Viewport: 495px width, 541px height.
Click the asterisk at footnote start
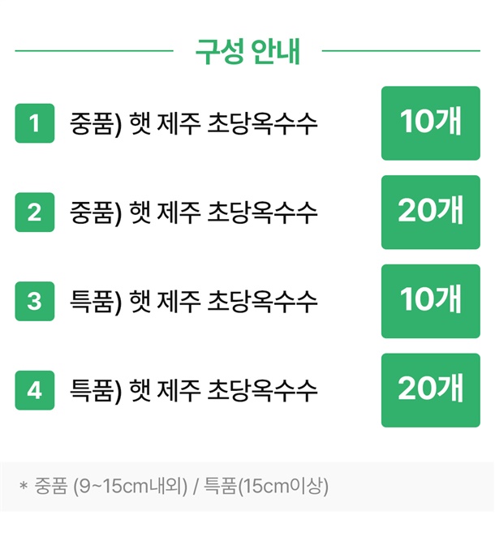pos(24,487)
